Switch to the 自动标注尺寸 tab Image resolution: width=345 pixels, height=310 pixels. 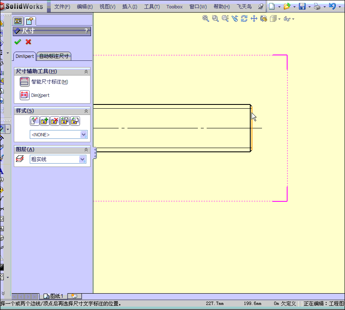tap(54, 56)
